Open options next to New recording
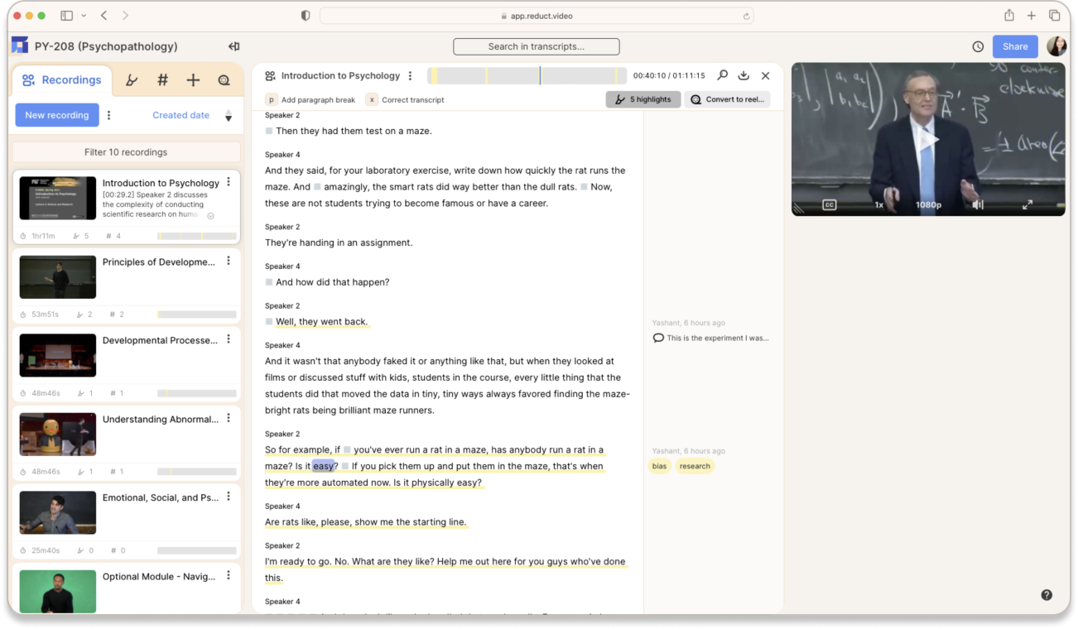Screen dimensions: 1078x629 [109, 115]
